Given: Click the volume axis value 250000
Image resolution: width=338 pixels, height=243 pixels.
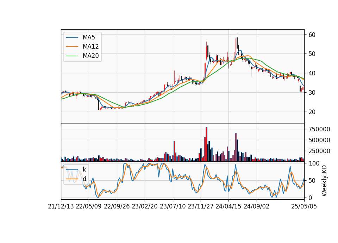Looking at the screenshot, I should [x=319, y=151].
